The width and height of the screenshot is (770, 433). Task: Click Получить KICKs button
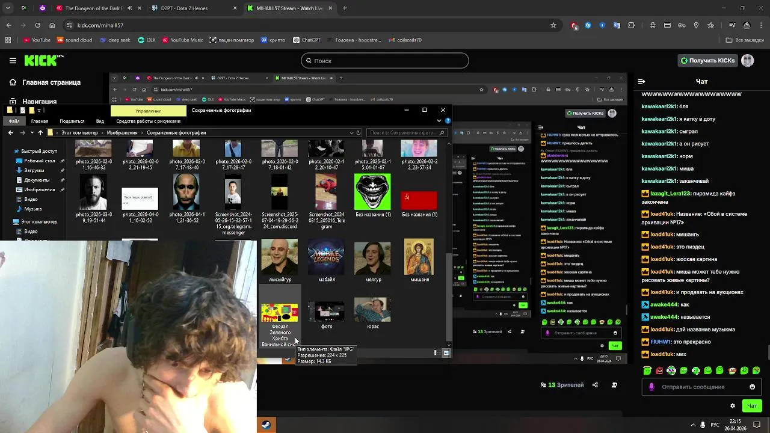click(707, 61)
